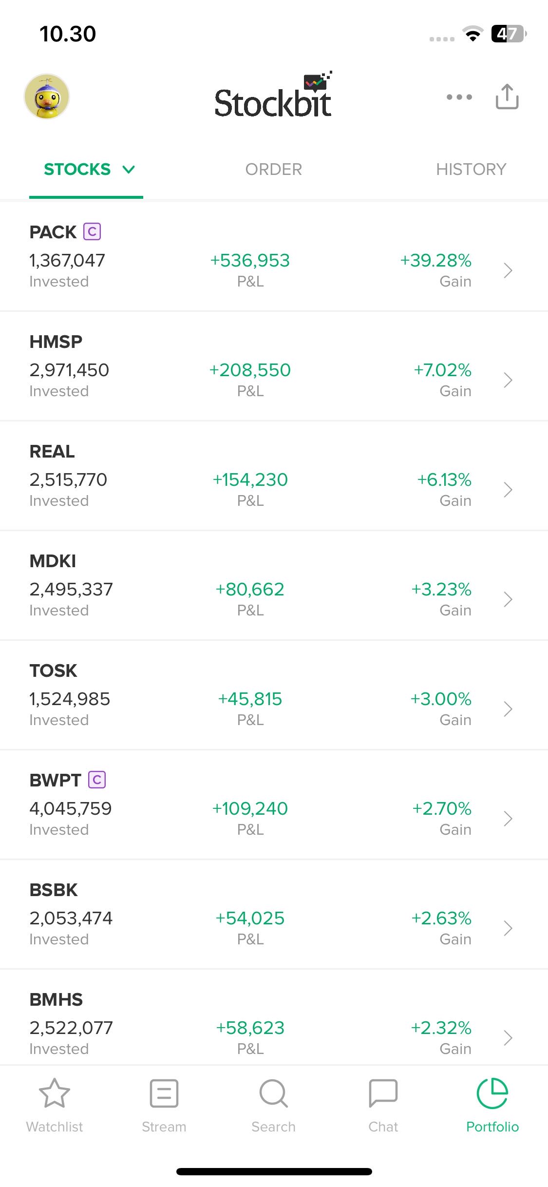
Task: Tap the purple C badge beside BWPT
Action: click(x=97, y=780)
